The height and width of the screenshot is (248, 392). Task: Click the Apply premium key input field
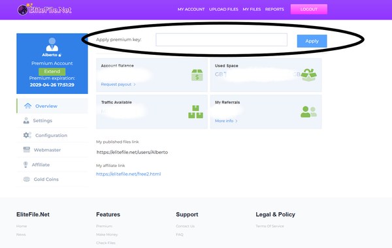click(221, 40)
